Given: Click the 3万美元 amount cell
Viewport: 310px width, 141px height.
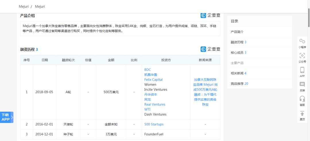Looking at the screenshot, I should pos(111,134).
